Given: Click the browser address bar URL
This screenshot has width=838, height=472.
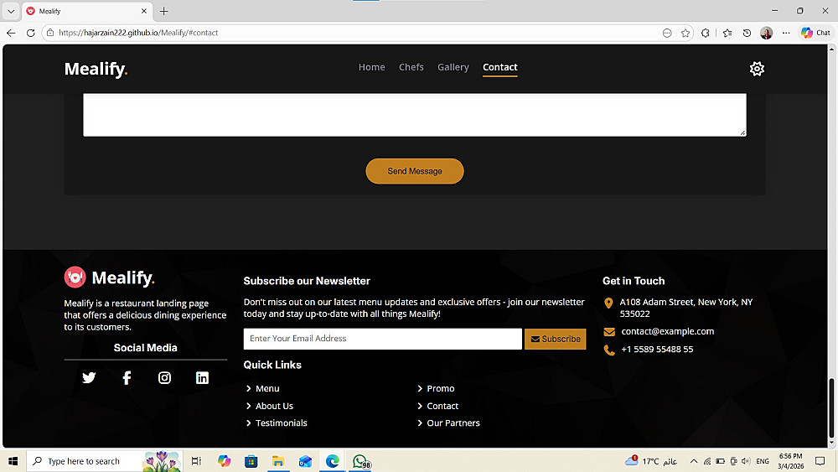Looking at the screenshot, I should pos(138,33).
